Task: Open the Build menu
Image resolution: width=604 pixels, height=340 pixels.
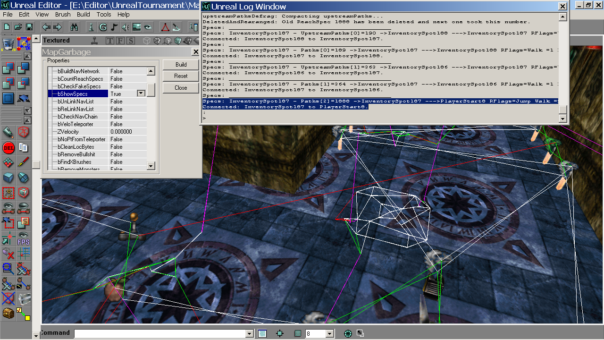Action: [84, 15]
